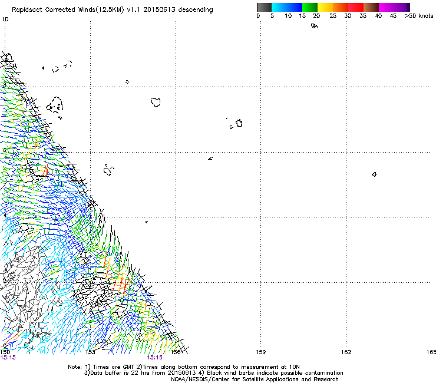This screenshot has width=436, height=383.
Task: Select the '20150613' date in the title
Action: 159,10
